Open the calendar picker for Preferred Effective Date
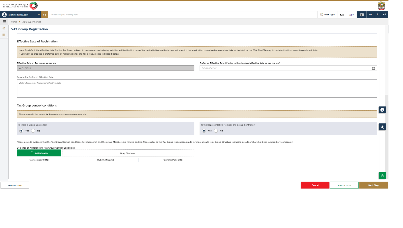The width and height of the screenshot is (403, 228). point(373,68)
